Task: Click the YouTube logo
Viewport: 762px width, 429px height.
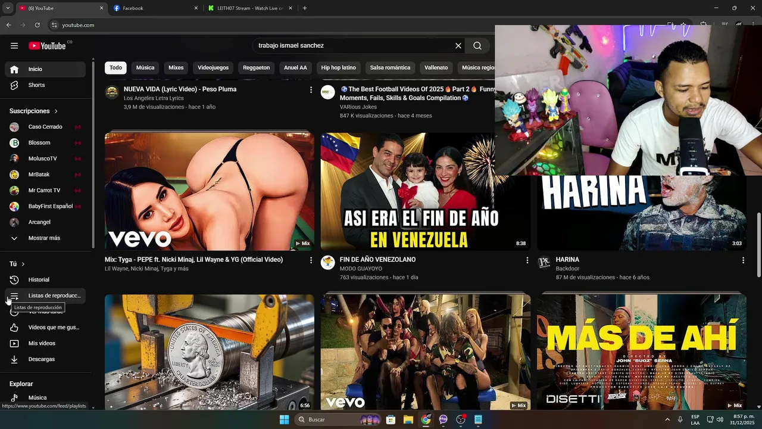Action: [x=47, y=46]
